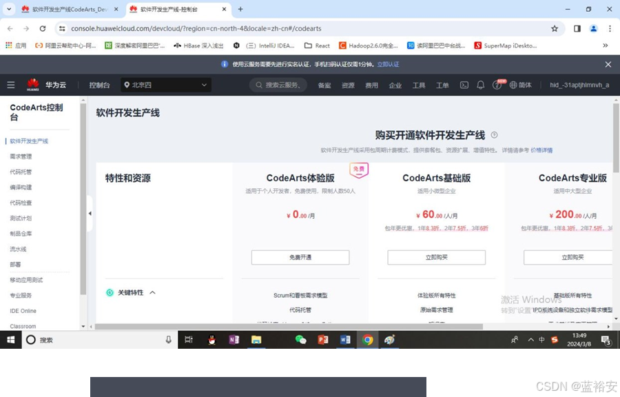Open 资源 in top navigation
Viewport: 620px width, 397px height.
348,85
